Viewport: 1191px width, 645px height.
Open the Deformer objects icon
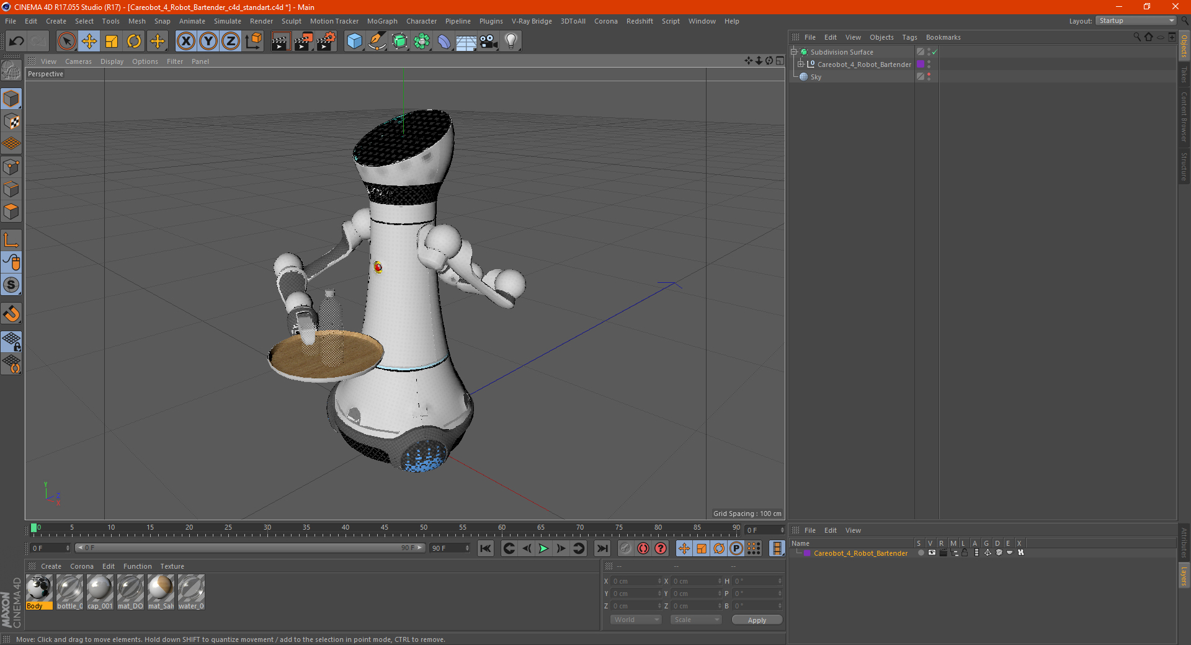444,42
